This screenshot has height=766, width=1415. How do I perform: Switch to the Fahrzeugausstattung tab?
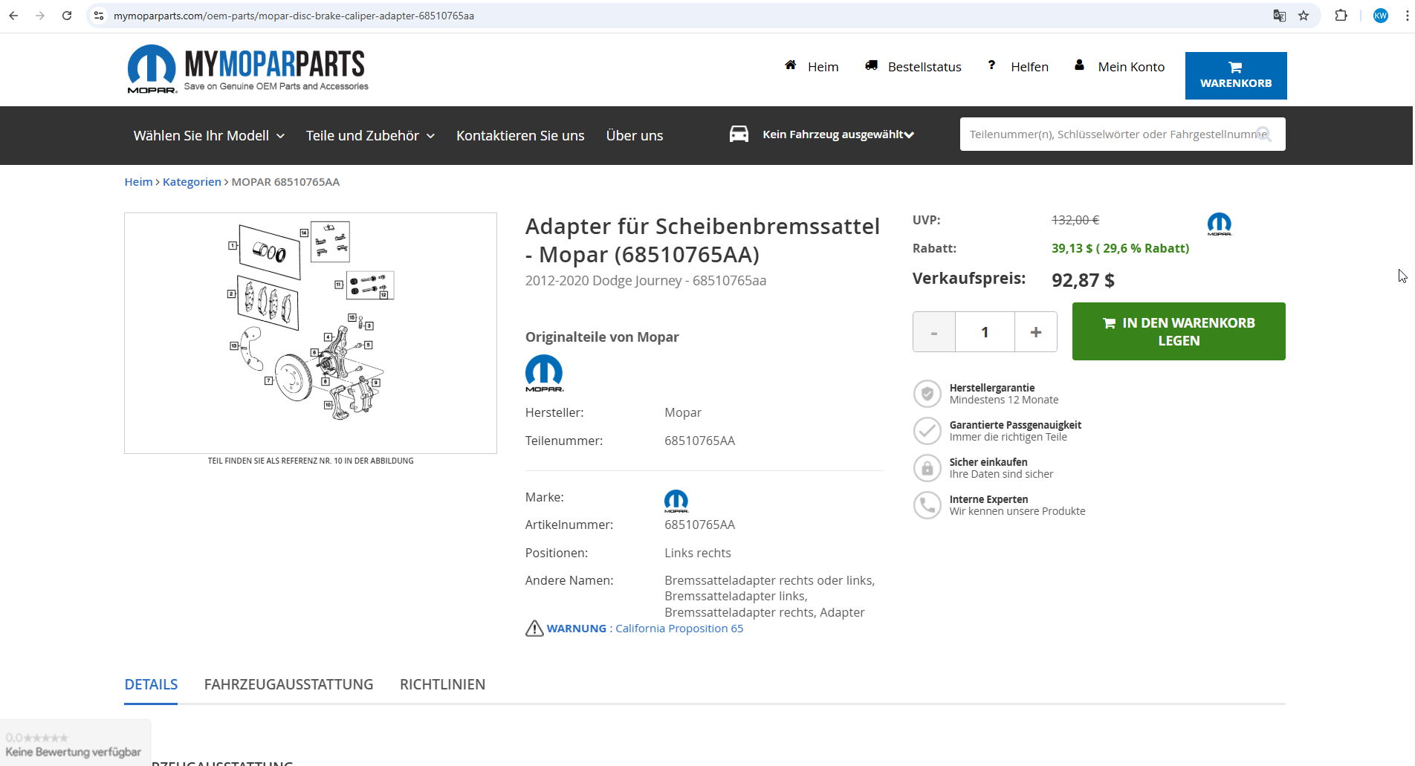(288, 684)
